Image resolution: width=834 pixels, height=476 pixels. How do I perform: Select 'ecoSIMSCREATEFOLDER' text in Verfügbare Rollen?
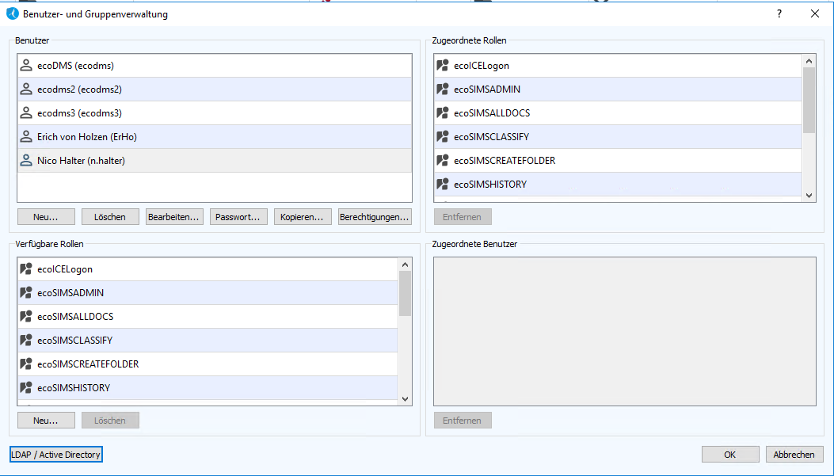tap(88, 364)
